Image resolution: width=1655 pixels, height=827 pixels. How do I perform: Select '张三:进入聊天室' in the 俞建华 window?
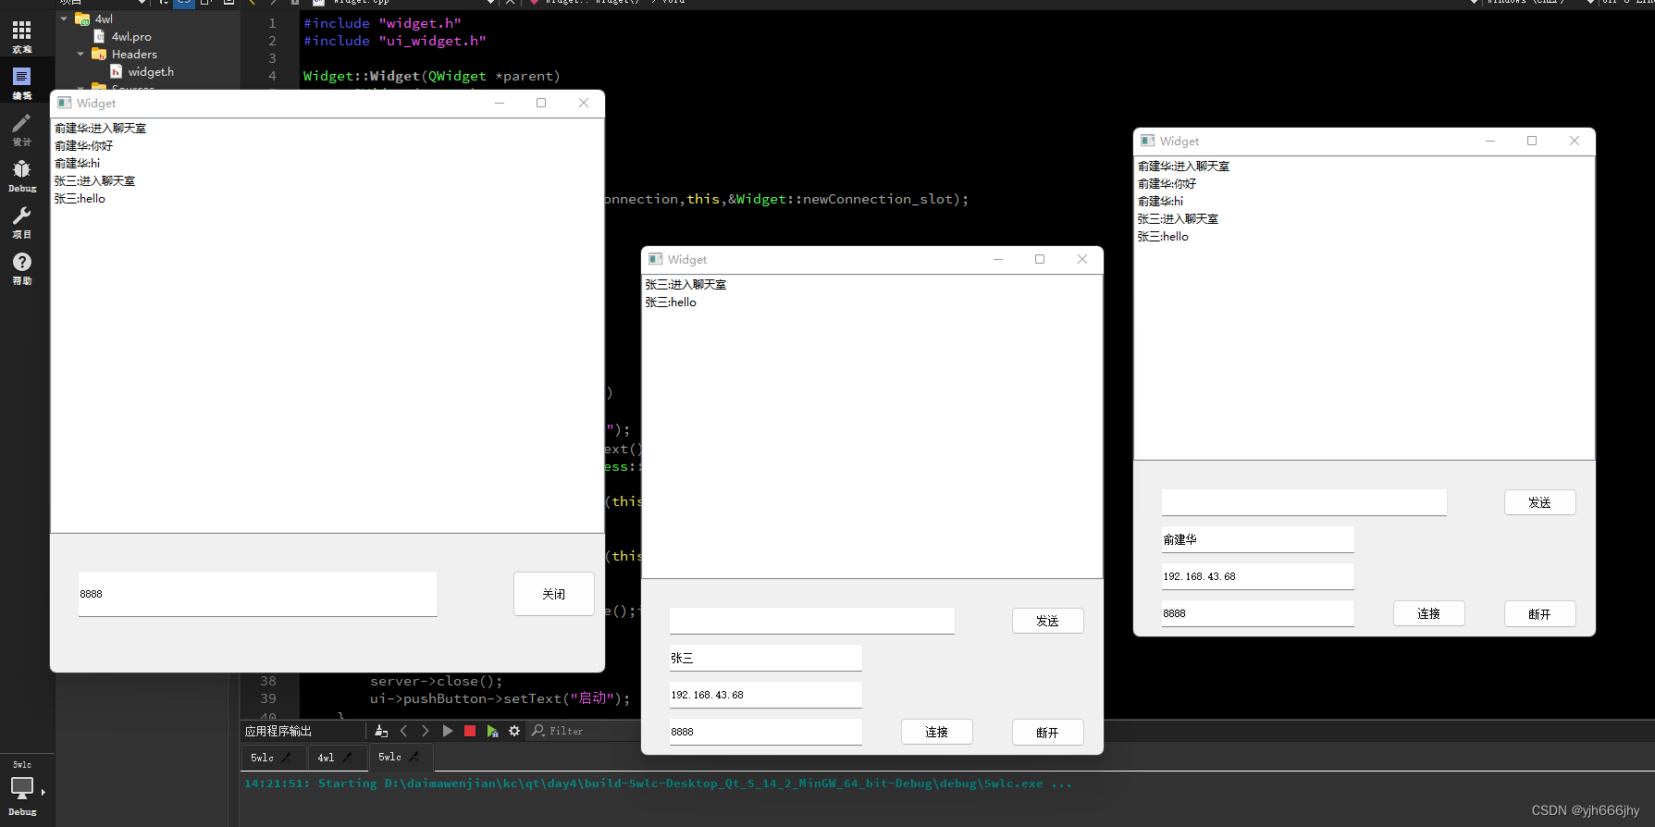(1179, 219)
